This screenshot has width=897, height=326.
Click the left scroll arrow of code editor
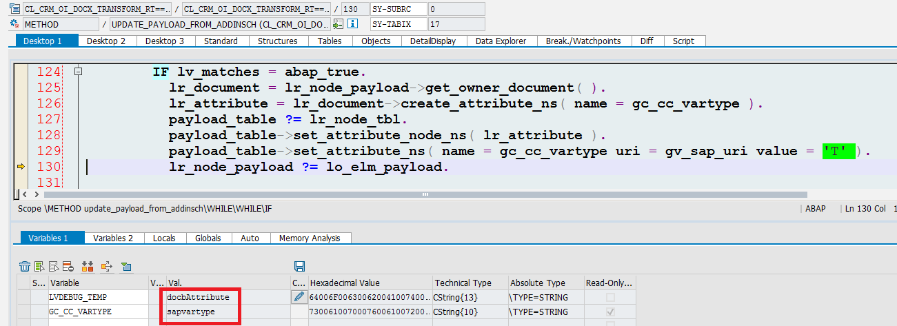coord(26,195)
